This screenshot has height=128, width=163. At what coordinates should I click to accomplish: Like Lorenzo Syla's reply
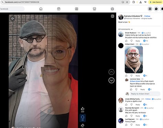131,89
